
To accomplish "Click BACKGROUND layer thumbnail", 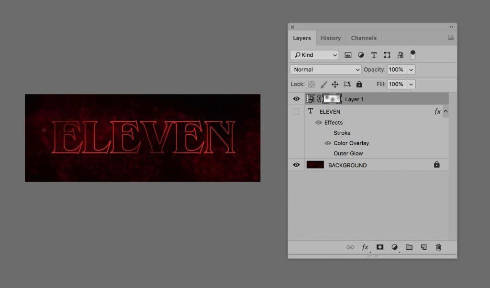I will [315, 165].
